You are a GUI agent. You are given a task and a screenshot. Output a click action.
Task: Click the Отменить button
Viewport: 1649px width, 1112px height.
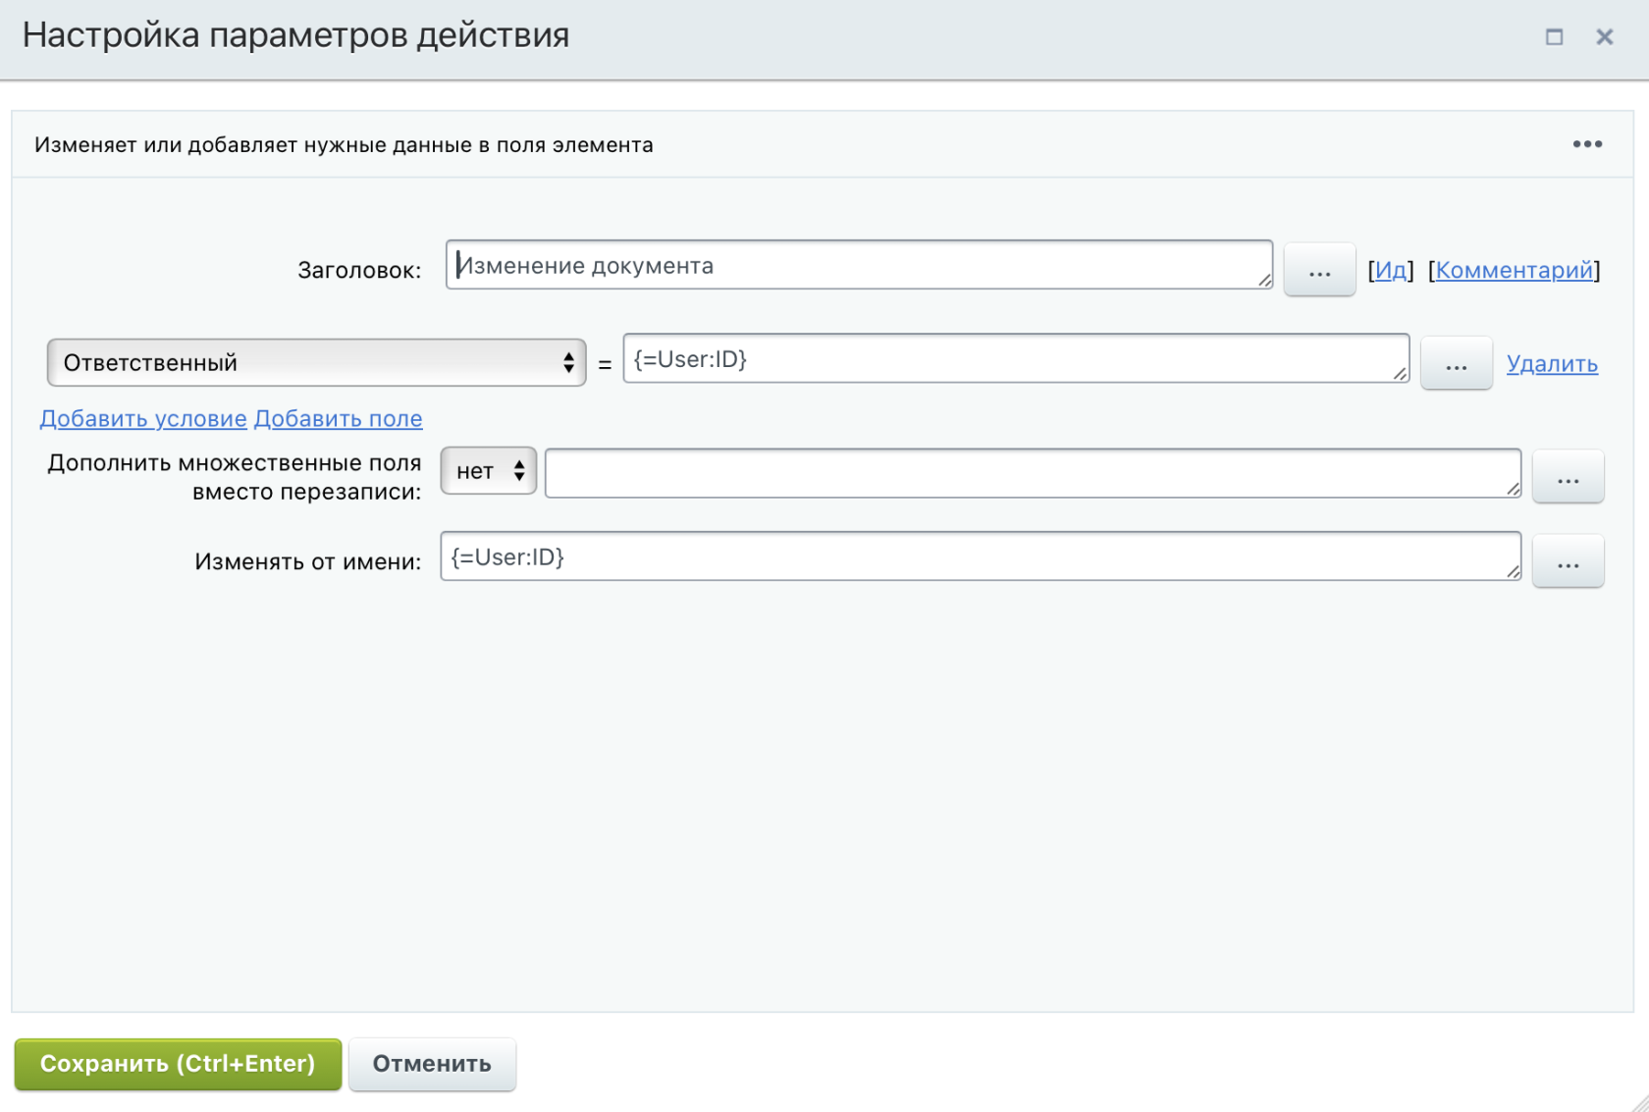pos(432,1064)
